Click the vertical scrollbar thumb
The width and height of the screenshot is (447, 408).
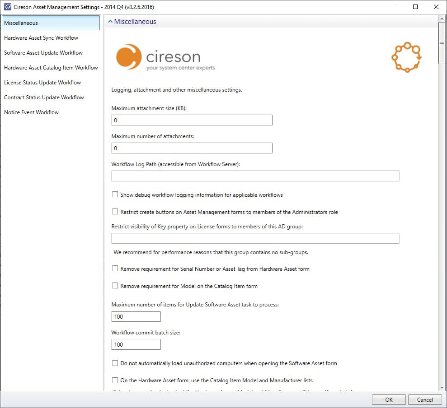click(442, 43)
